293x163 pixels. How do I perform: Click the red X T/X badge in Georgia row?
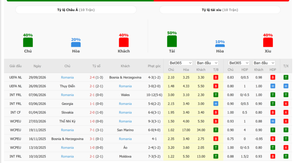point(286,104)
